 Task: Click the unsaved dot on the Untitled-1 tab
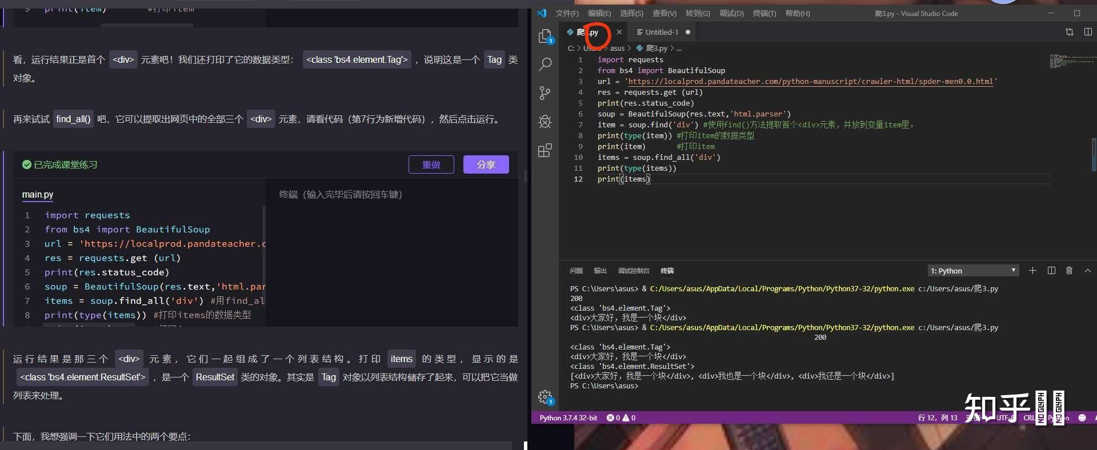pyautogui.click(x=688, y=32)
